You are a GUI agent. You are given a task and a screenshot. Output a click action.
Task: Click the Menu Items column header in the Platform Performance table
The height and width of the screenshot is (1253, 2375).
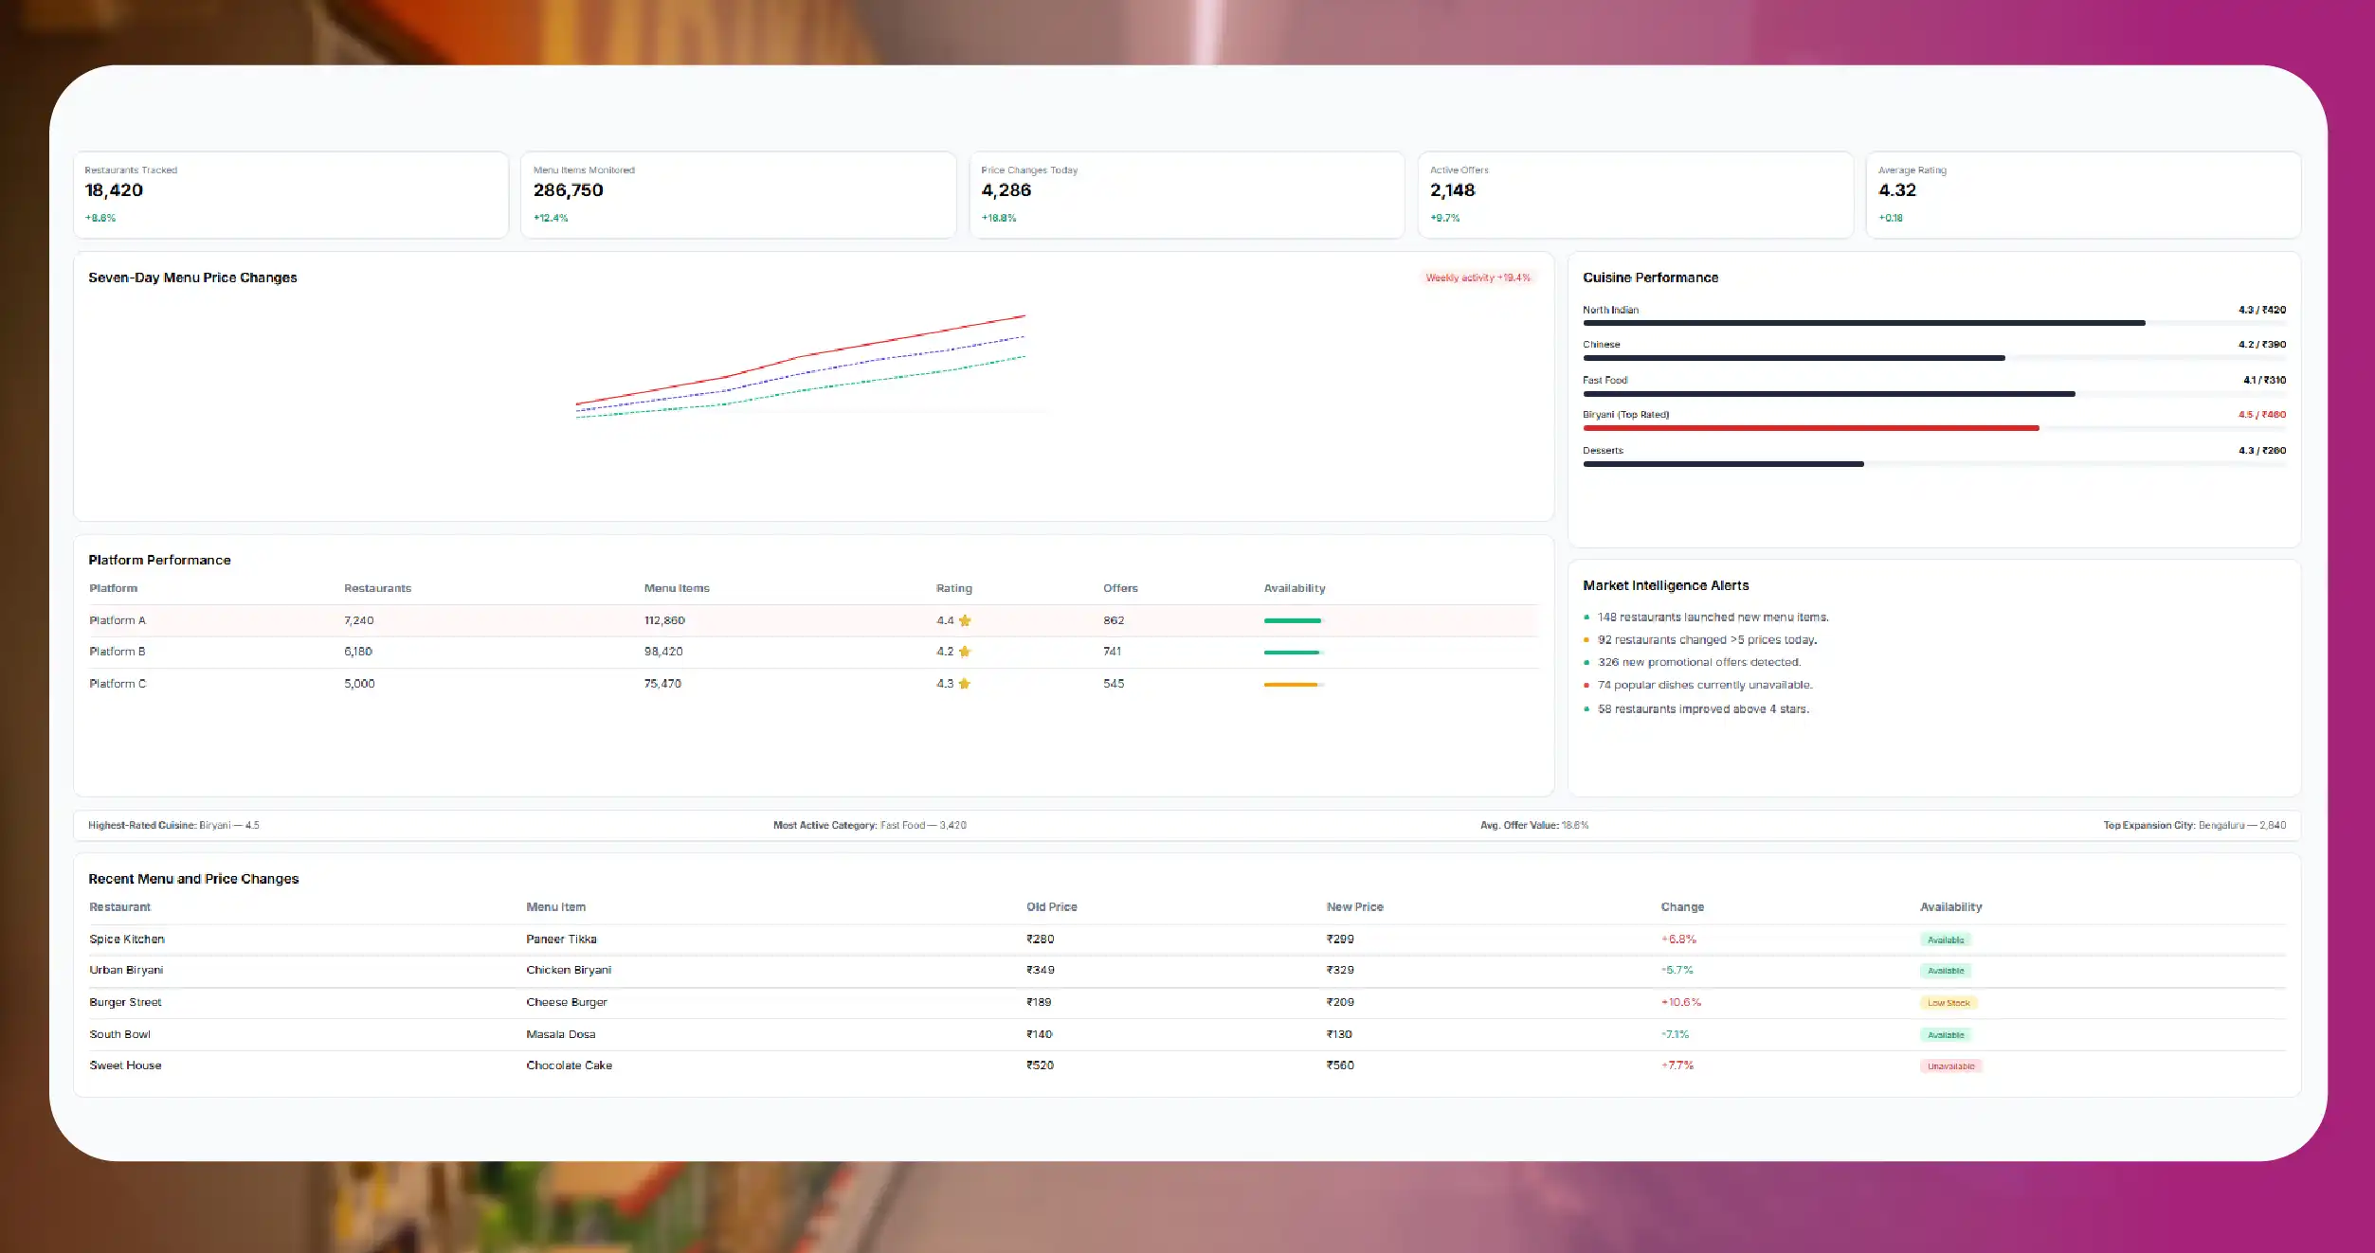tap(677, 588)
